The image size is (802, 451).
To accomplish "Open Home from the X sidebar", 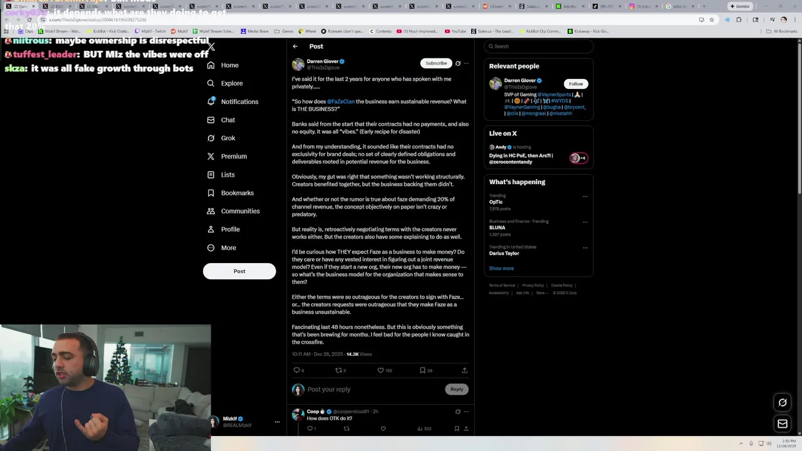I will [223, 65].
